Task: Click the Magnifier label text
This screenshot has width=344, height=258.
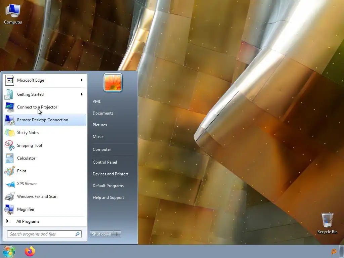Action: click(26, 209)
